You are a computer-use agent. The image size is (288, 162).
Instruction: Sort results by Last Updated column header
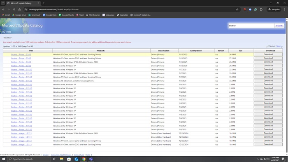196,51
